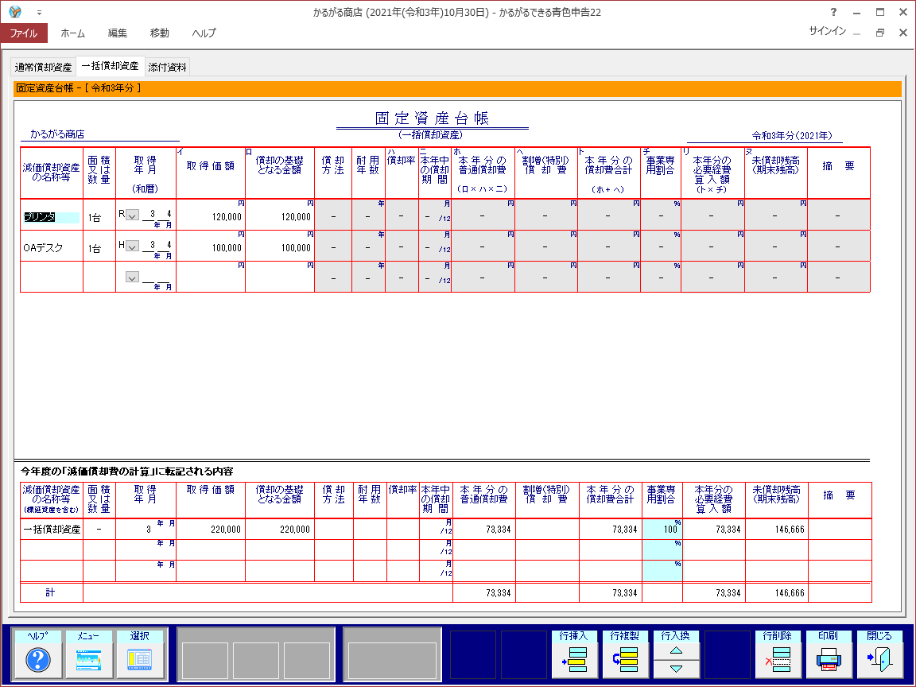Close the ledger with 閉じる
The height and width of the screenshot is (687, 916).
(x=879, y=654)
